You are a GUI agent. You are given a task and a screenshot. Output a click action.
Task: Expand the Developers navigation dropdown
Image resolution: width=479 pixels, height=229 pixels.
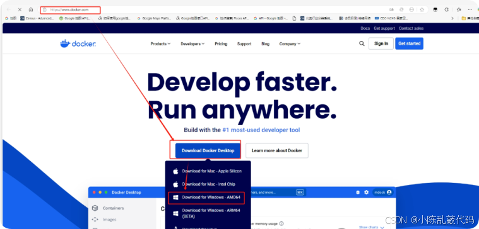pos(192,44)
